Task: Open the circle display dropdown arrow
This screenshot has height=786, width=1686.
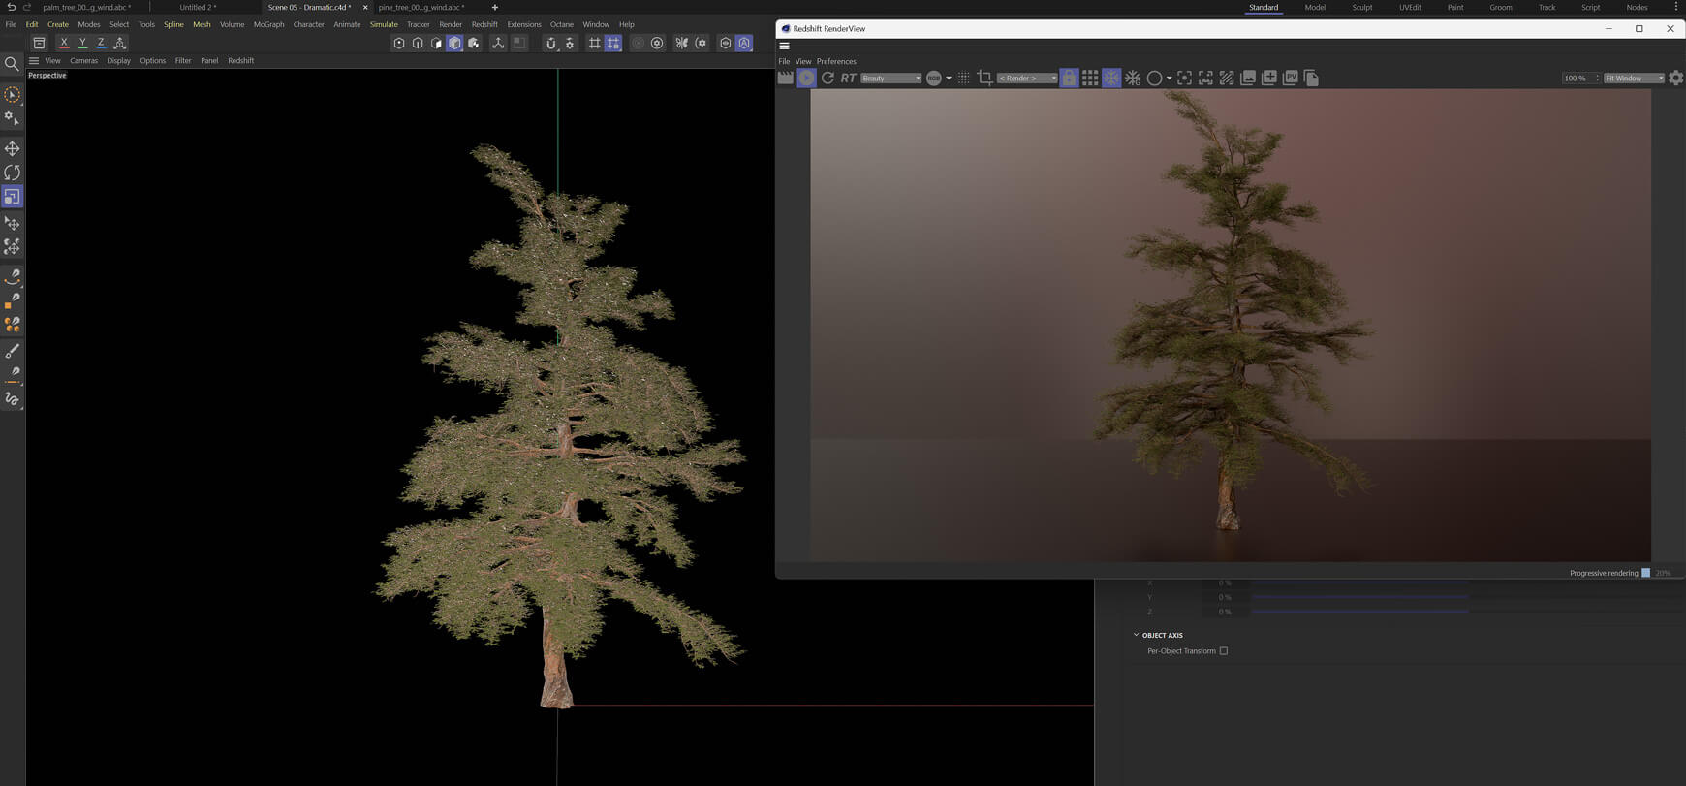Action: click(x=1169, y=78)
